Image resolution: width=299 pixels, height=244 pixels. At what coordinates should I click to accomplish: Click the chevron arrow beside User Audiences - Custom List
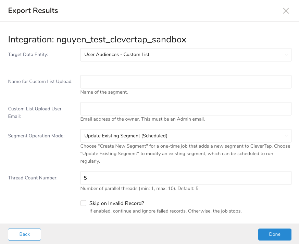[x=286, y=54]
